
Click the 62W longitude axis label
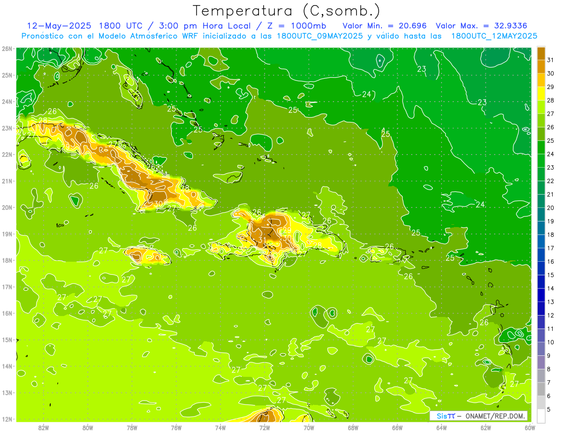tap(486, 427)
